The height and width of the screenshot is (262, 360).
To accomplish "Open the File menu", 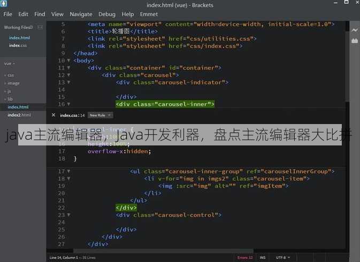I will pos(8,14).
